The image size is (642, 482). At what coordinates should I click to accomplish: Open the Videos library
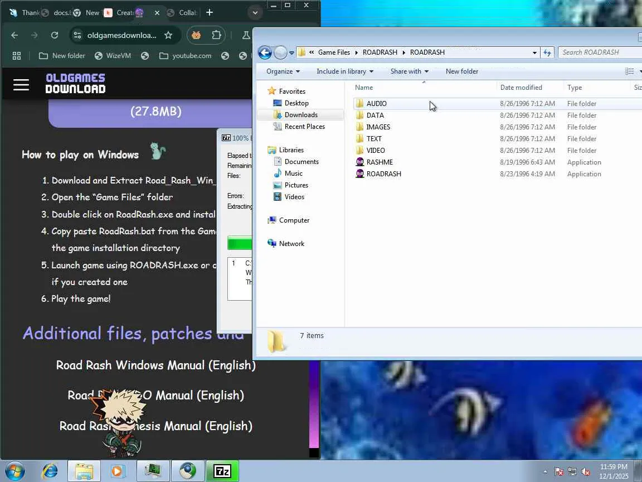pos(294,197)
